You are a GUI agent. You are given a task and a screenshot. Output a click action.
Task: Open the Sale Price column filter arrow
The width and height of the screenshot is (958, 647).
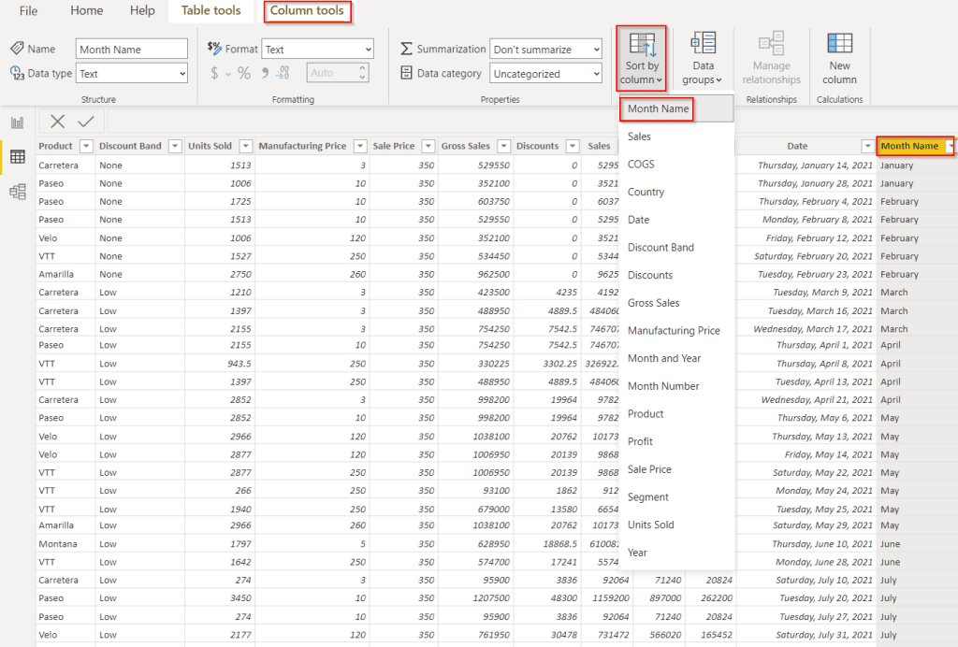tap(428, 146)
